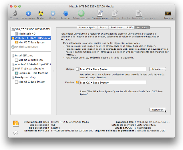Click the window title Hitachi HTS542525K9SA00 Media

91,7
